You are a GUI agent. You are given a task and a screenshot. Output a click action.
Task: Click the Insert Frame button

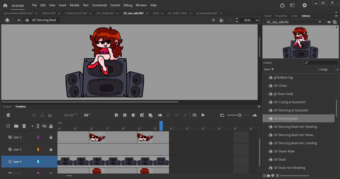click(133, 115)
